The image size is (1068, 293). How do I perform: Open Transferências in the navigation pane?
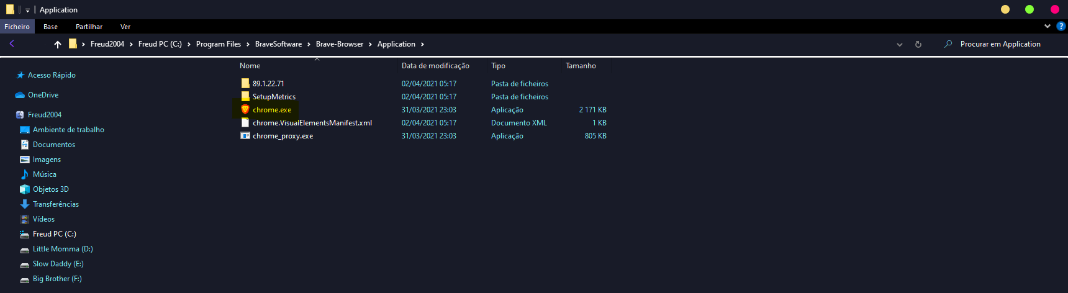[56, 204]
